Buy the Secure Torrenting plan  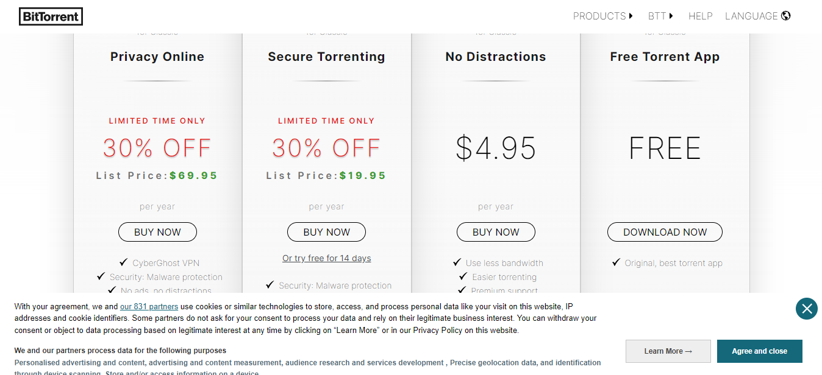click(x=327, y=232)
